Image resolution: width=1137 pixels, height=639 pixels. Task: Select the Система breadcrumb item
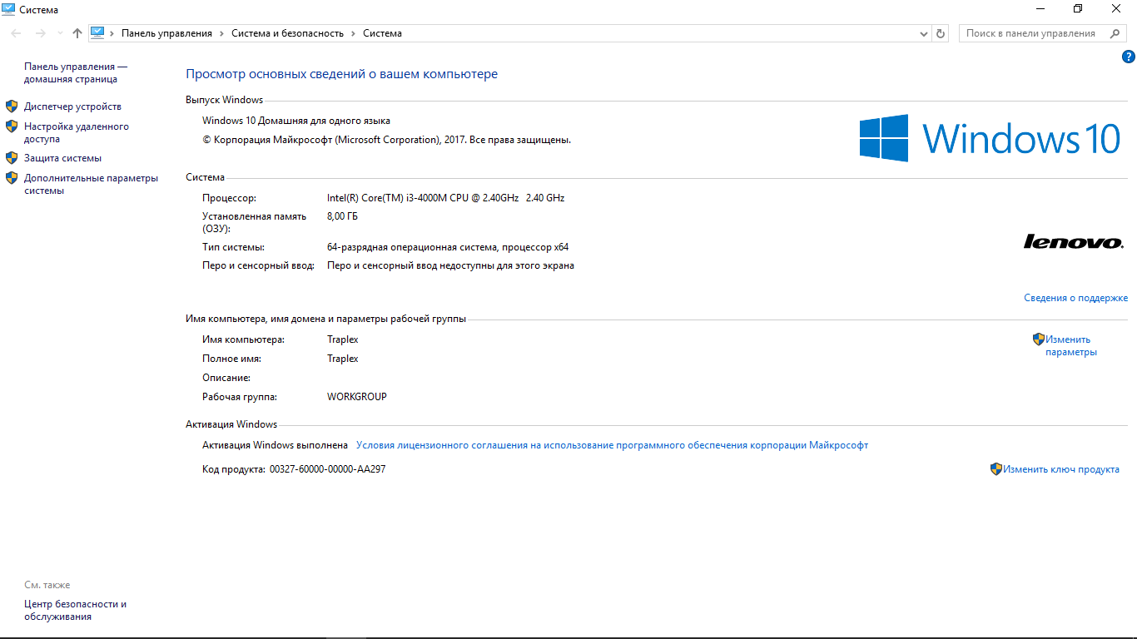pyautogui.click(x=382, y=33)
